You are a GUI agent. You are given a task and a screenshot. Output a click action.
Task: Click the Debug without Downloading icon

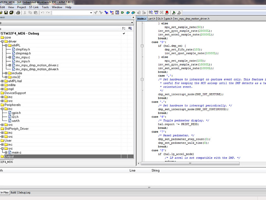(179, 12)
